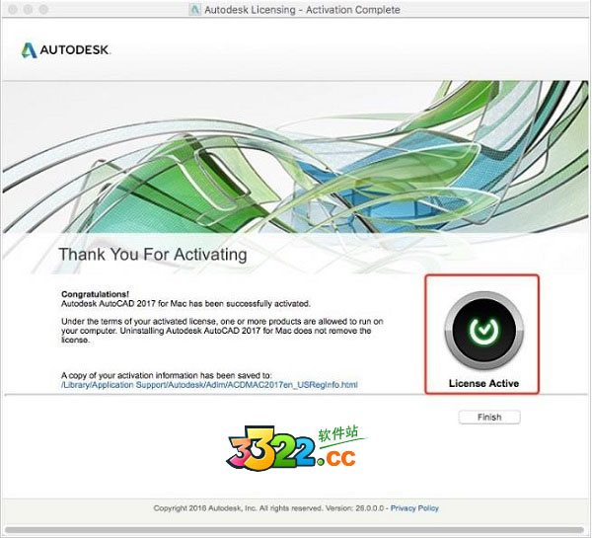This screenshot has width=592, height=538.
Task: Click 'A copy of your activation information' line
Action: pos(166,375)
